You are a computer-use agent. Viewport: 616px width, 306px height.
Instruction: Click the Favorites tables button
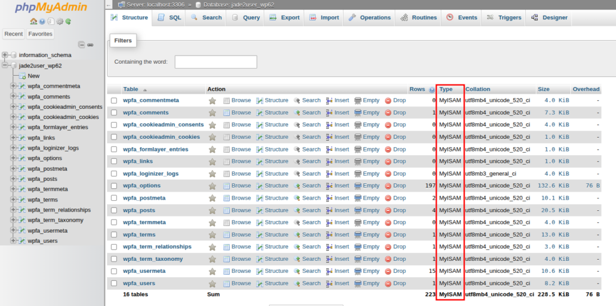(40, 34)
